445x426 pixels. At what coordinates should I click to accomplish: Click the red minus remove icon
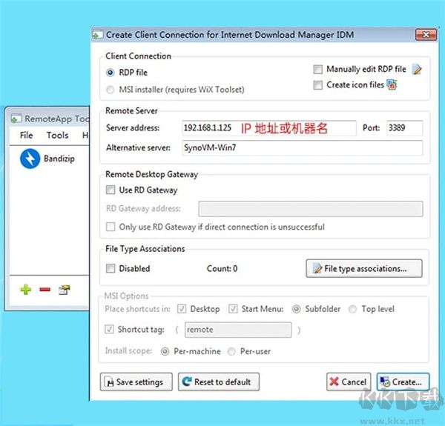pyautogui.click(x=44, y=290)
